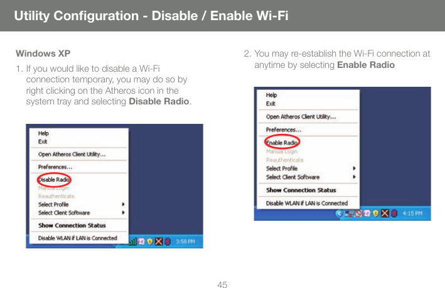Toggle Disable WLAN if LAN is Connected, 4:15 PM menu
Image resolution: width=445 pixels, height=288 pixels.
(308, 203)
